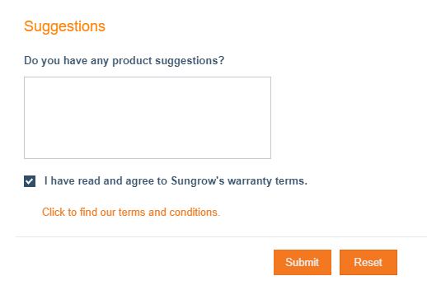Toggle the checkmark icon beside the warranty terms

coord(30,181)
